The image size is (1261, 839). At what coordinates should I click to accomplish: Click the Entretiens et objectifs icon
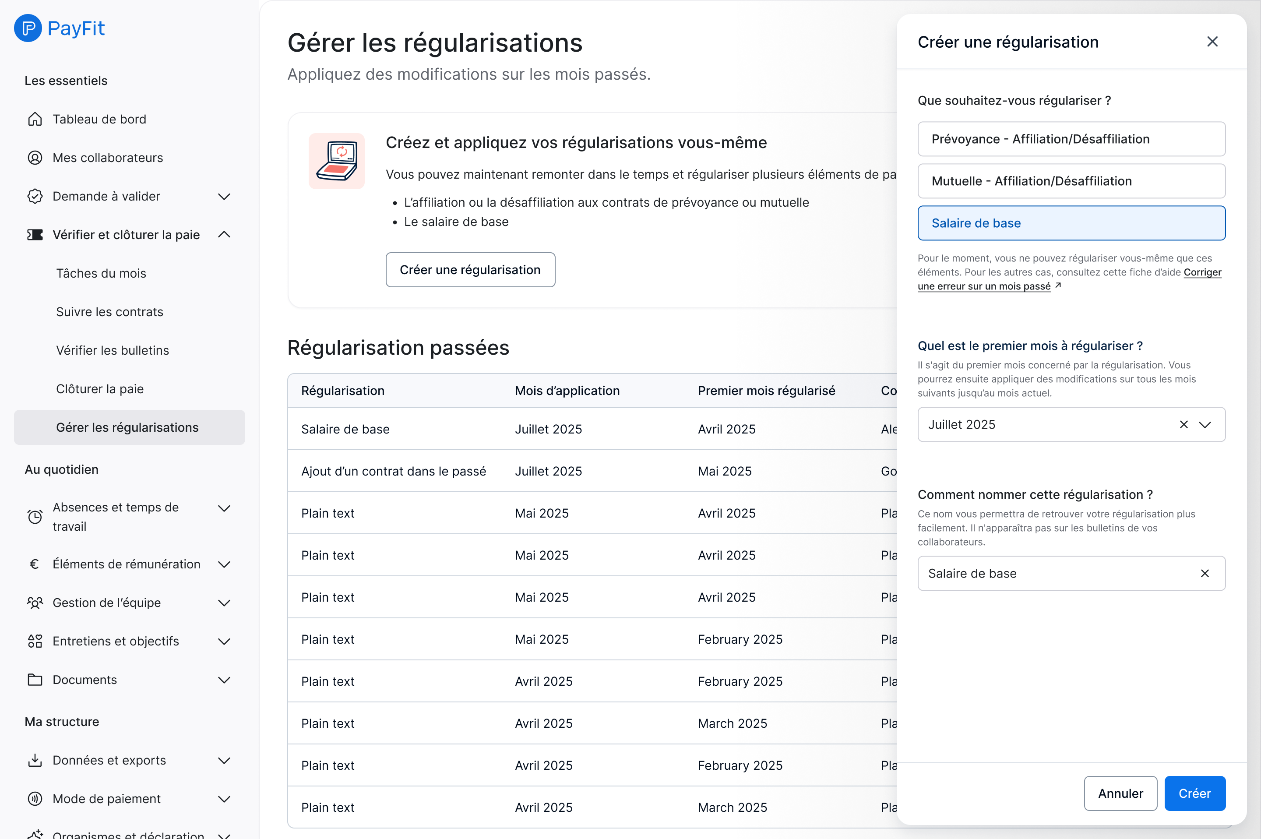tap(35, 641)
